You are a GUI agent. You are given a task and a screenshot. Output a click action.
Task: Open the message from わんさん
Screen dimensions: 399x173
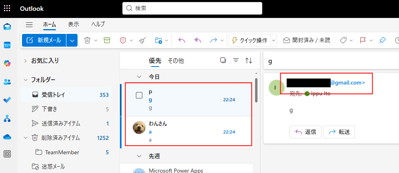pos(186,132)
